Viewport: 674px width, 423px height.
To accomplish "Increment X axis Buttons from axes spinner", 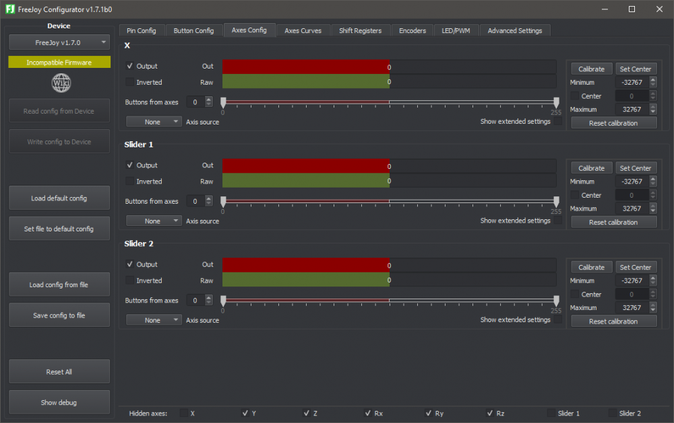I will (208, 99).
